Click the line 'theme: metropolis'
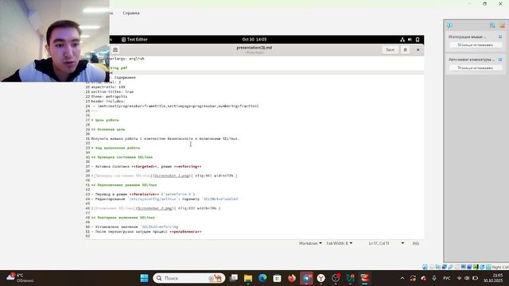509x286 pixels. 109,96
